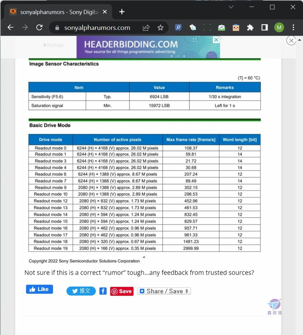
Task: Select the 'Readout mode 19' row label
Action: pyautogui.click(x=51, y=248)
